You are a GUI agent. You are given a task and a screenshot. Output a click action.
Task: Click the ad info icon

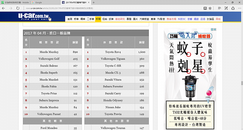212,30
